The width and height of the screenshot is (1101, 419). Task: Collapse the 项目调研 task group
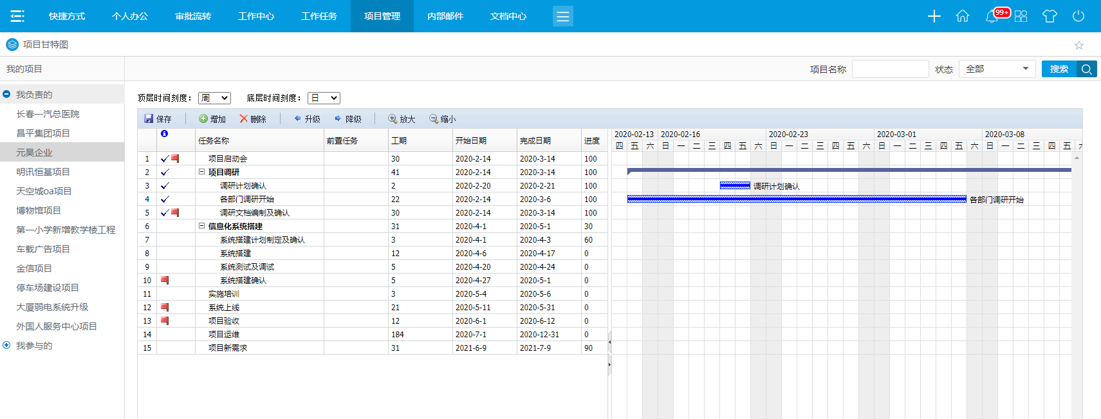click(201, 172)
